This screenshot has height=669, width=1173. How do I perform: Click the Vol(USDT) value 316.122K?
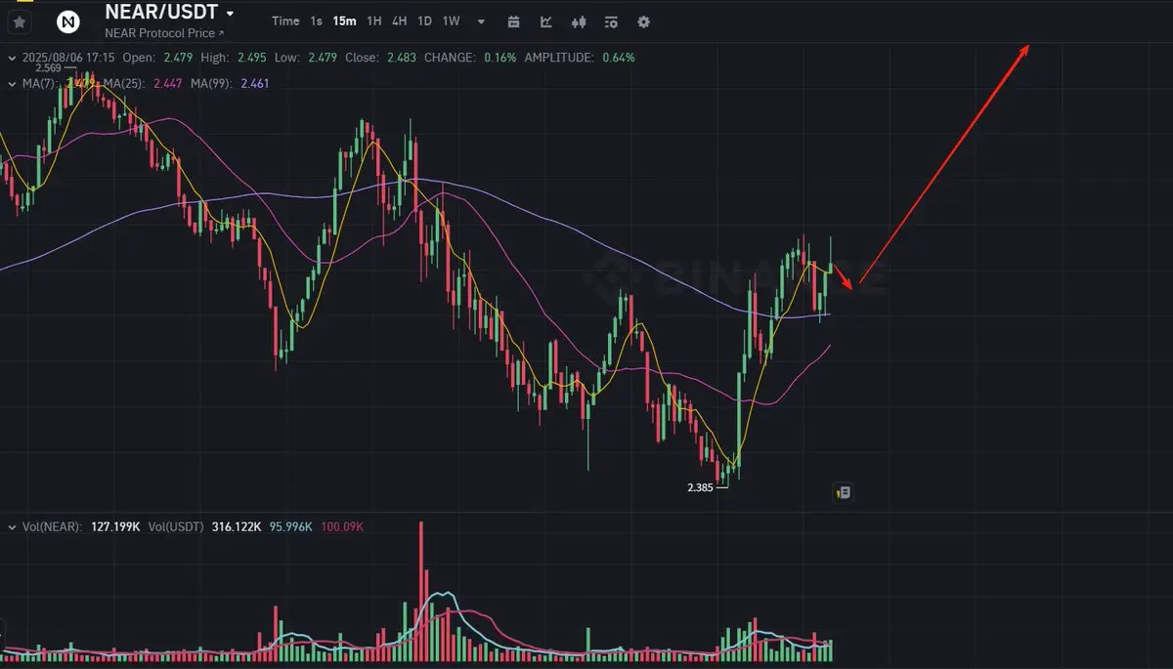(x=236, y=526)
